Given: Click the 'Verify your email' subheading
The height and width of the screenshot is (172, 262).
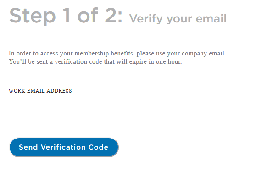Looking at the screenshot, I should [178, 19].
